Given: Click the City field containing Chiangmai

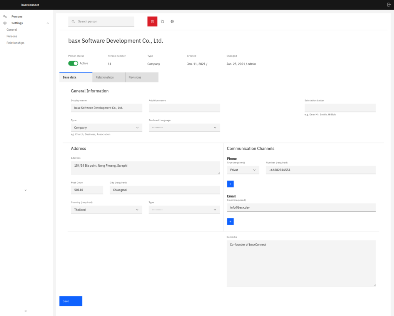Looking at the screenshot, I should (x=165, y=190).
